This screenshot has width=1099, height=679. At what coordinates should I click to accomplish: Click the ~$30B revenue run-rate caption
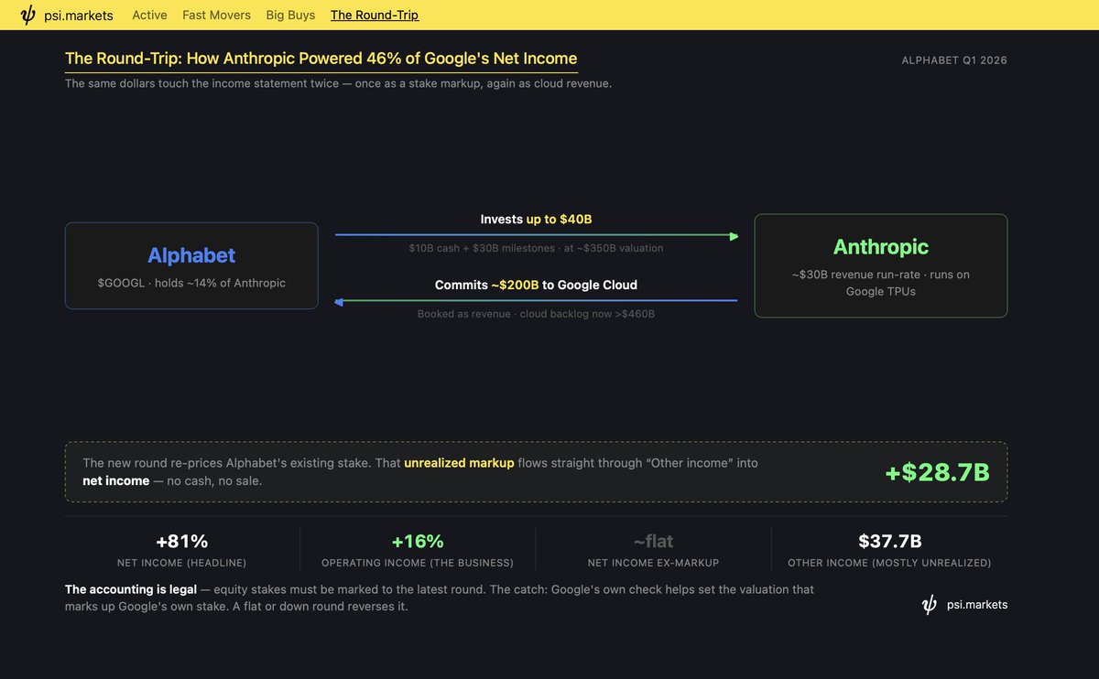point(880,283)
